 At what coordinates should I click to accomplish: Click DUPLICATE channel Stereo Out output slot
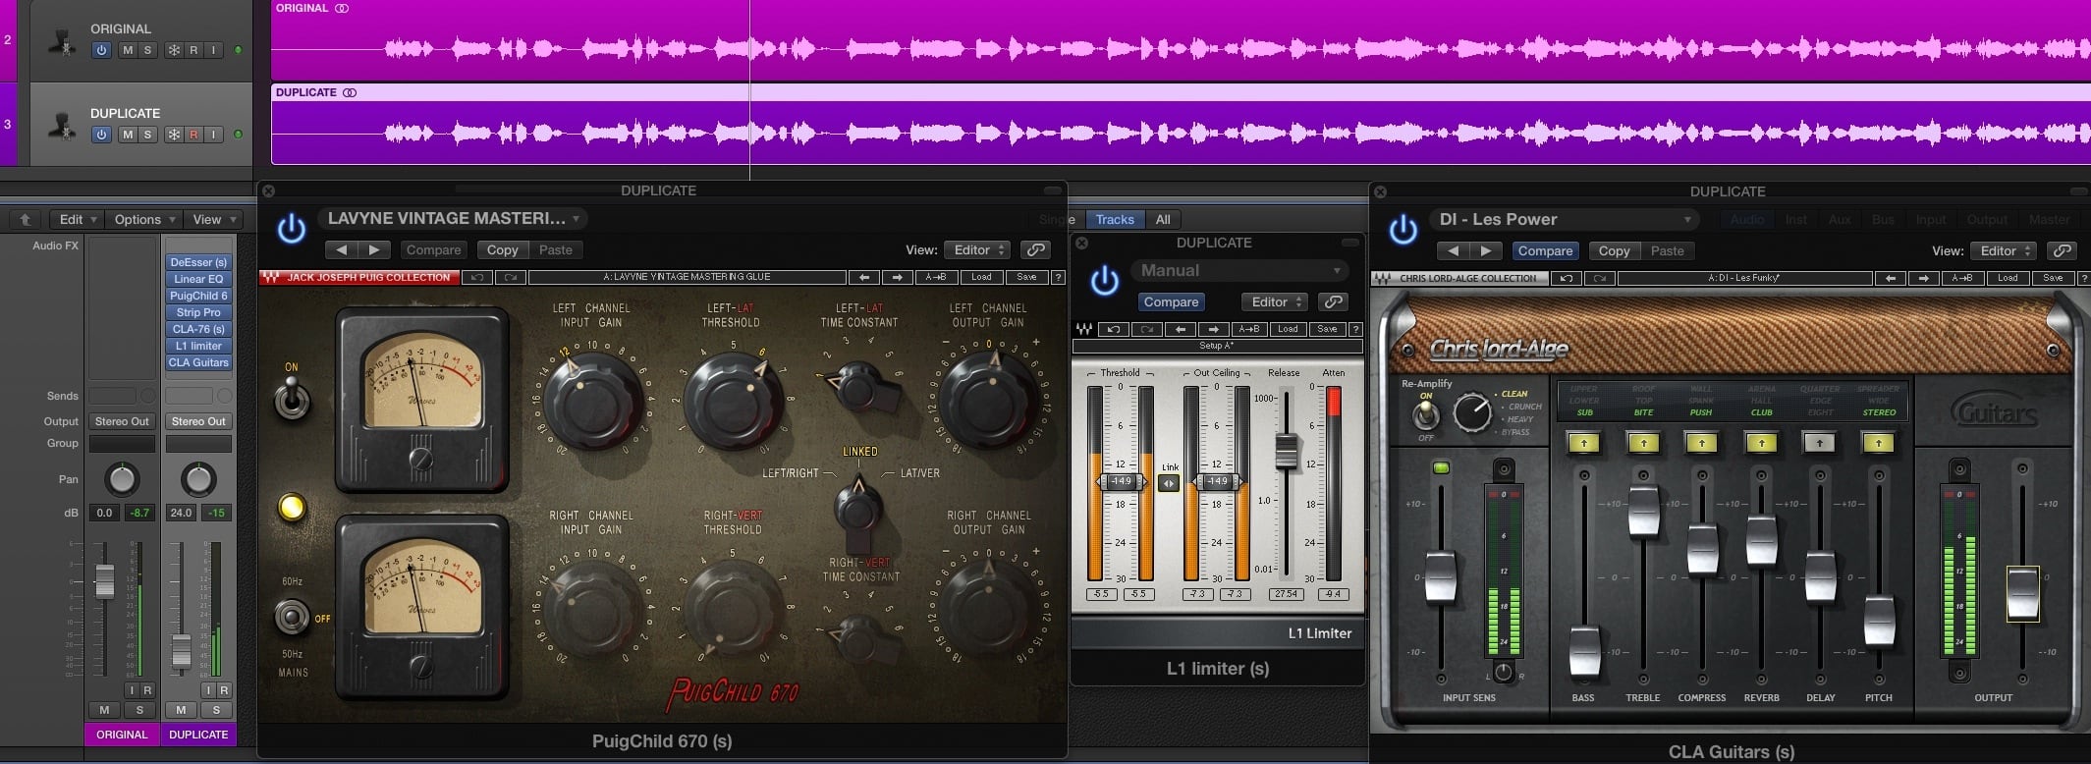tap(198, 421)
